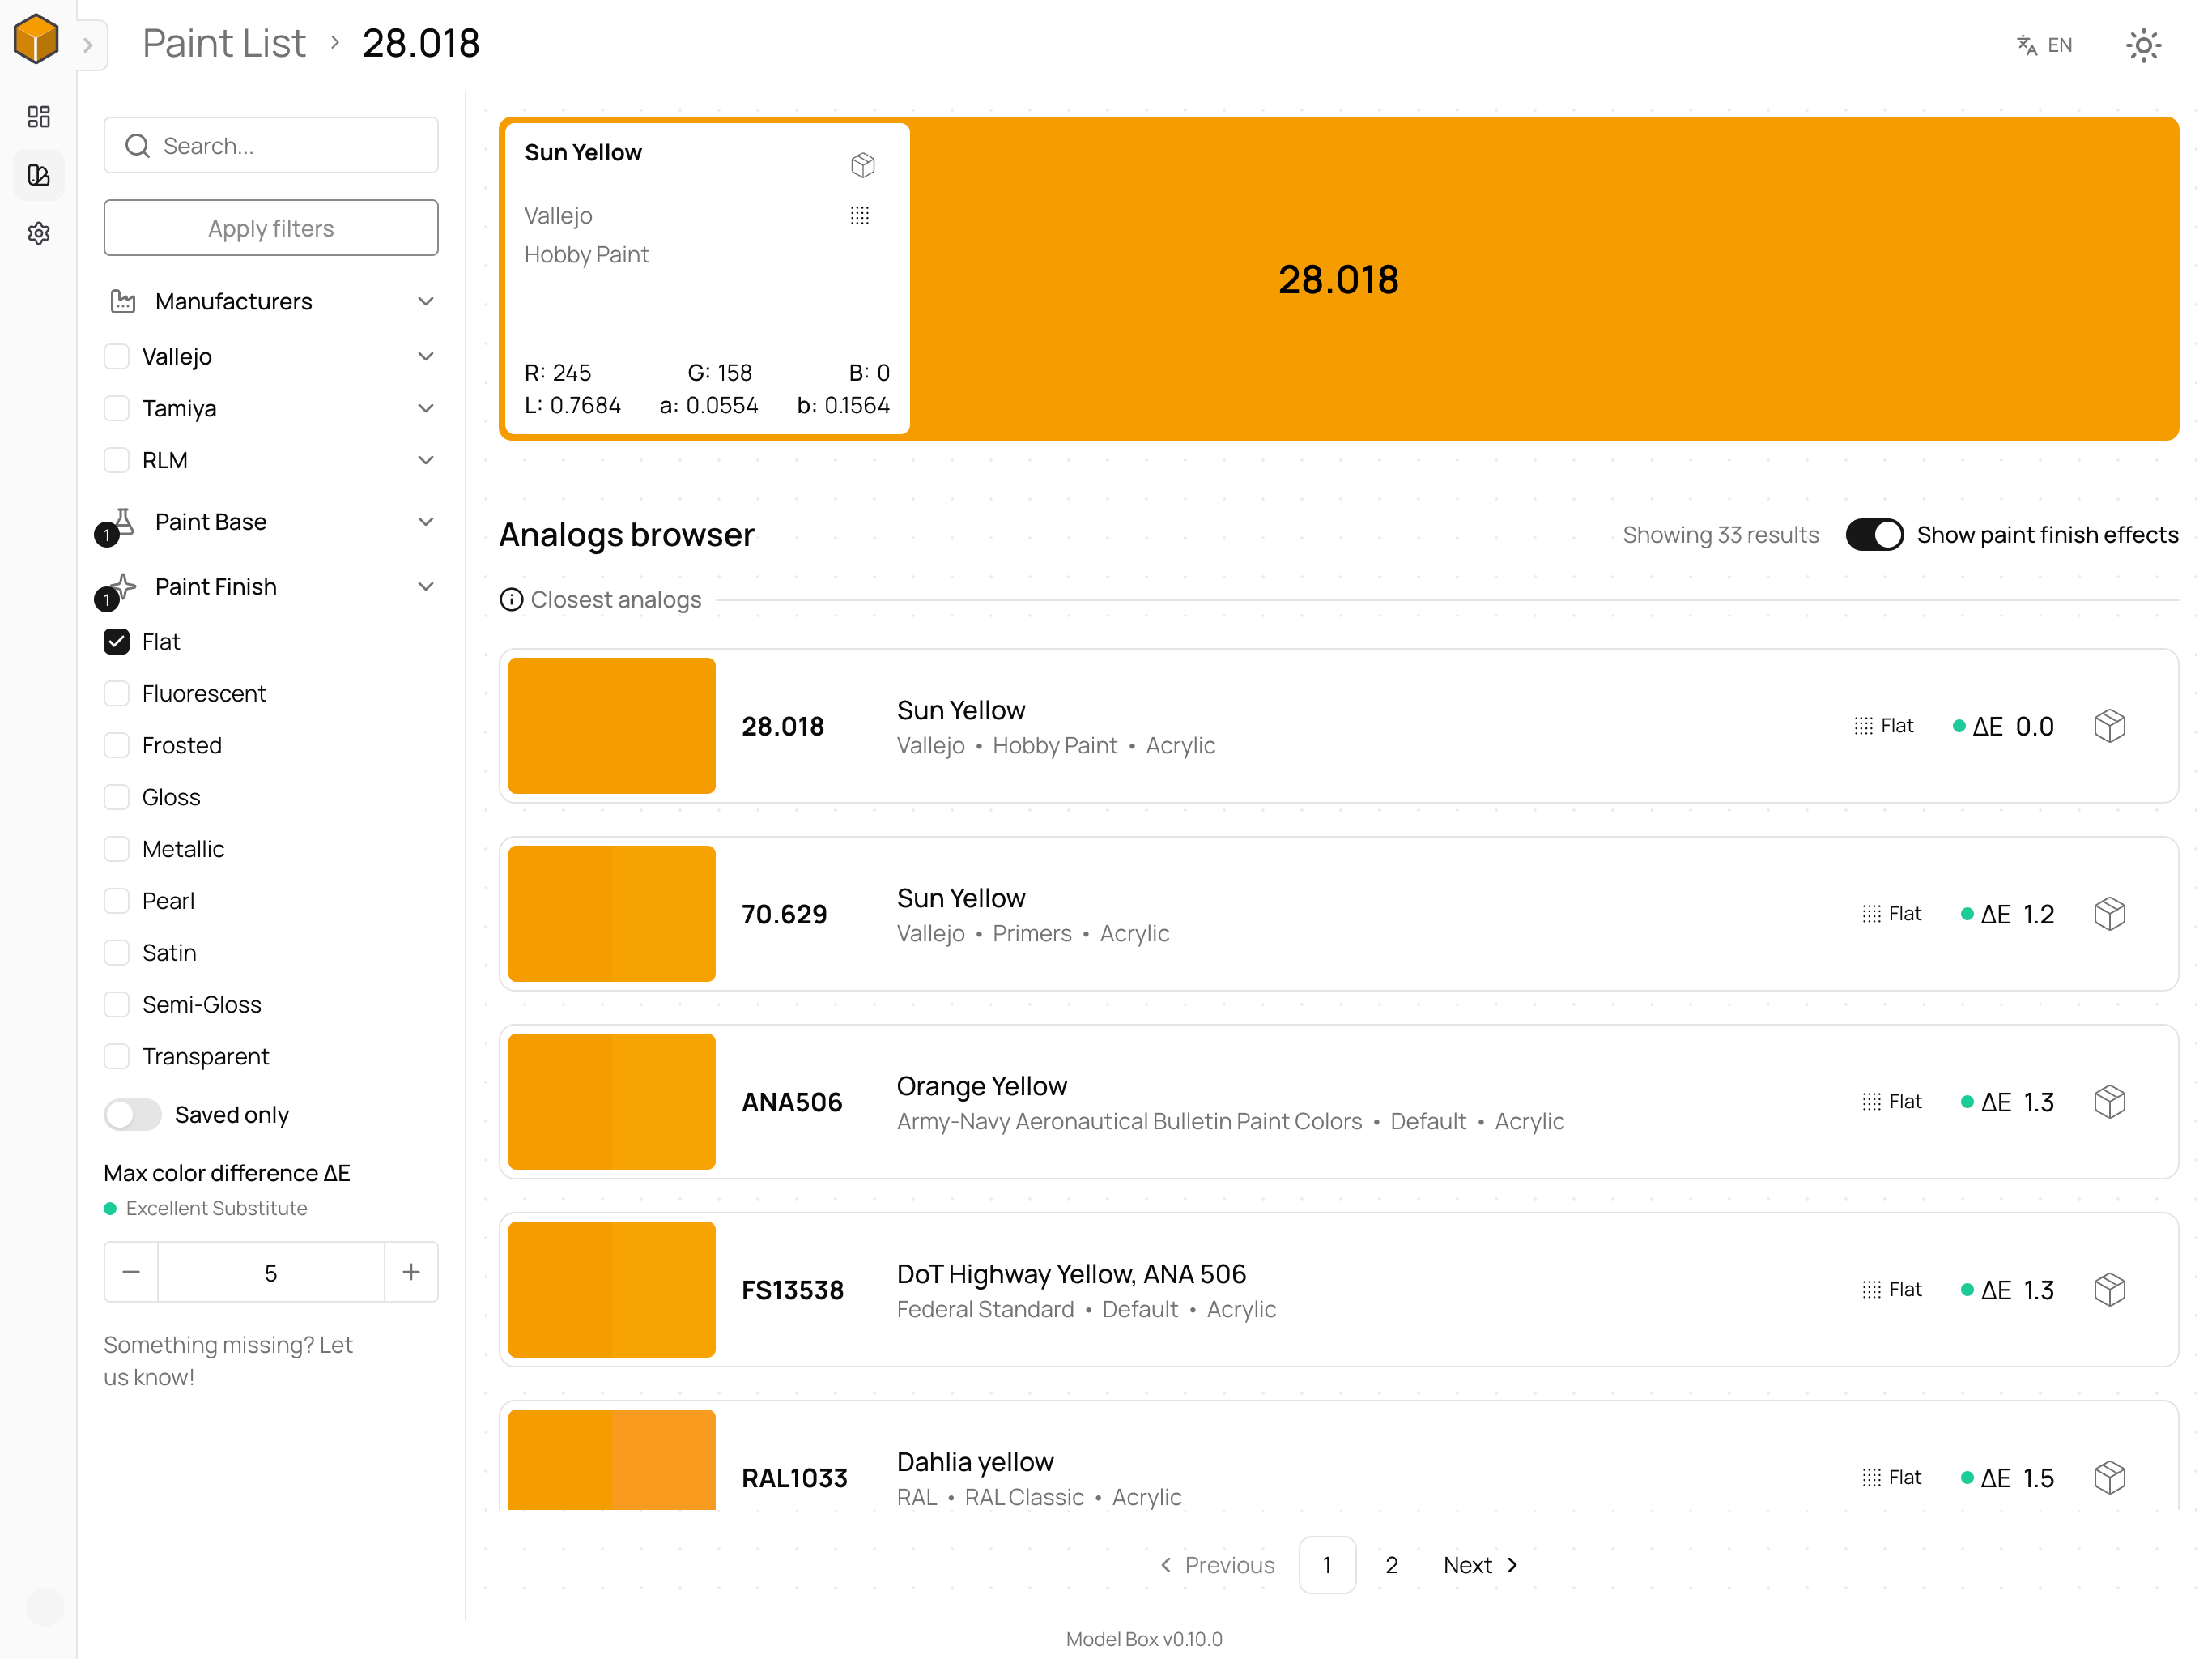Collapse the Paint Finish section
This screenshot has height=1659, width=2212.
[x=426, y=586]
